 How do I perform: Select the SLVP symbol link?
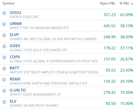point(14,35)
